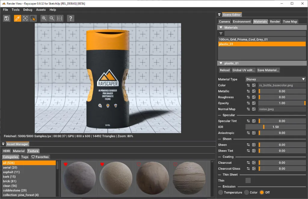Click the Save Material button

pyautogui.click(x=268, y=70)
